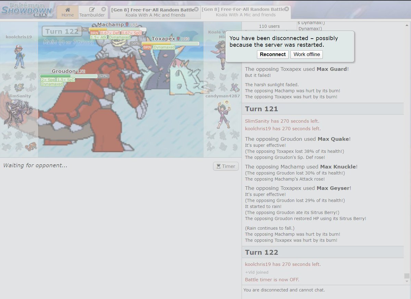
Task: Click 'The harsh sunlight faded.' line
Action: click(x=272, y=85)
